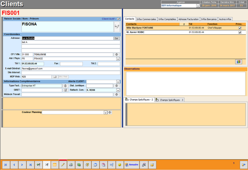Click the Annuaire button

[x=131, y=165]
